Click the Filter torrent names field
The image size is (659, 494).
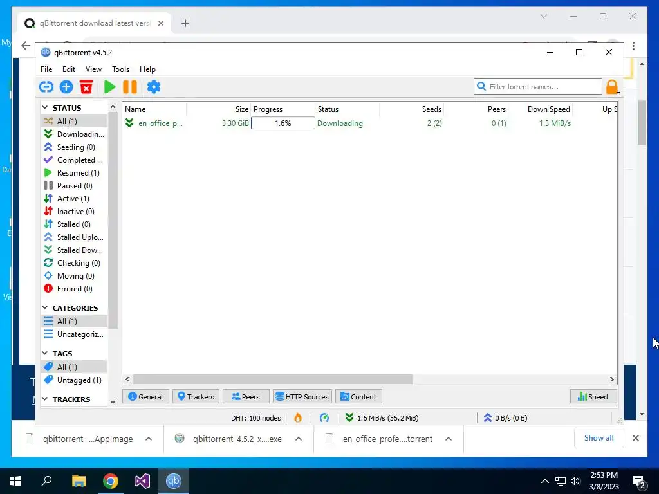[538, 87]
